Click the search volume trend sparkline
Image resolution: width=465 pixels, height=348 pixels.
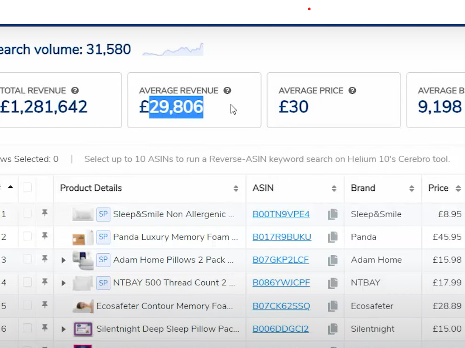173,50
